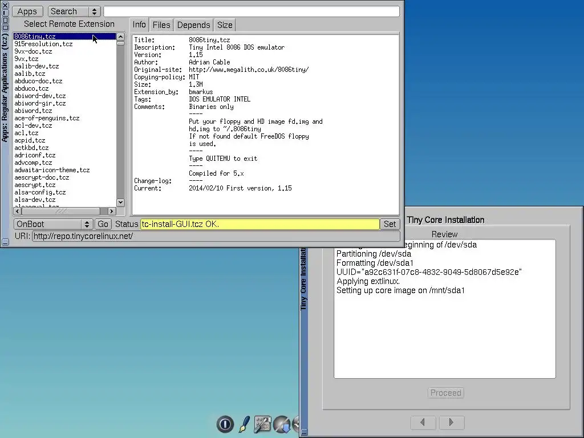Select adriconf.tcz in the list
This screenshot has height=438, width=584.
[x=64, y=155]
